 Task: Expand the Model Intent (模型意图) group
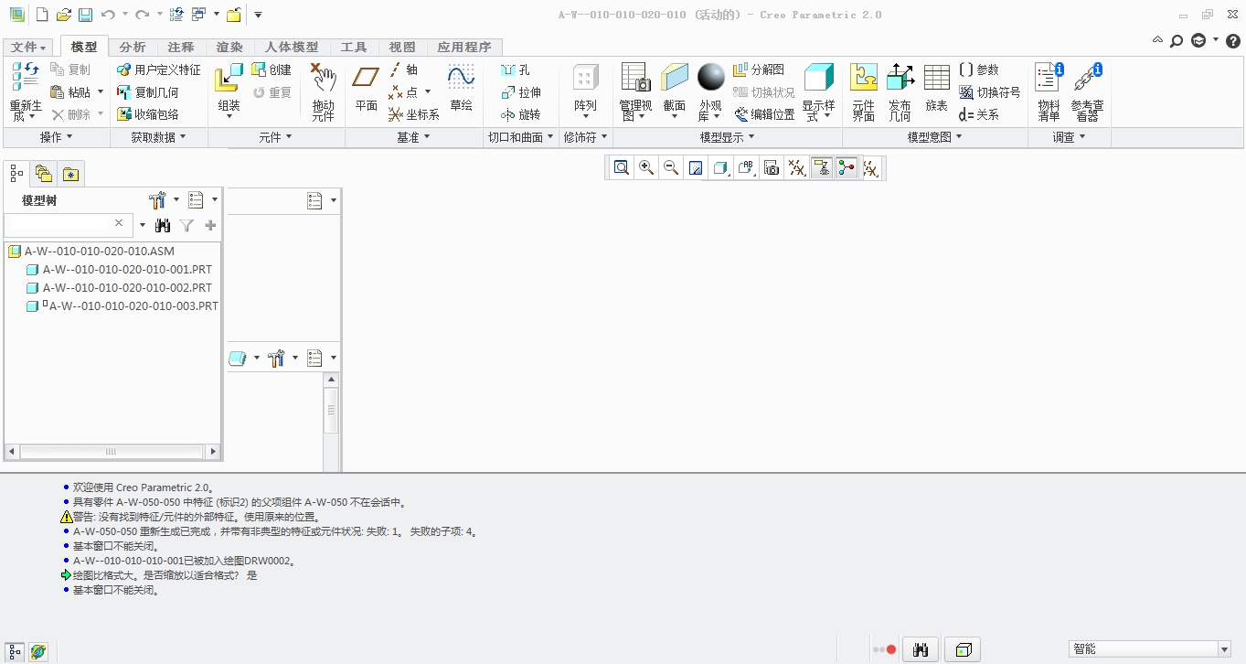click(935, 137)
